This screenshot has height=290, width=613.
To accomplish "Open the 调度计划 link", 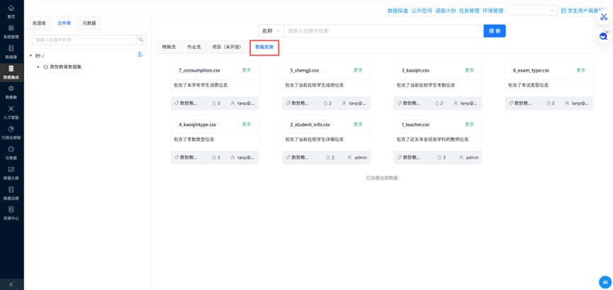I will coord(446,11).
